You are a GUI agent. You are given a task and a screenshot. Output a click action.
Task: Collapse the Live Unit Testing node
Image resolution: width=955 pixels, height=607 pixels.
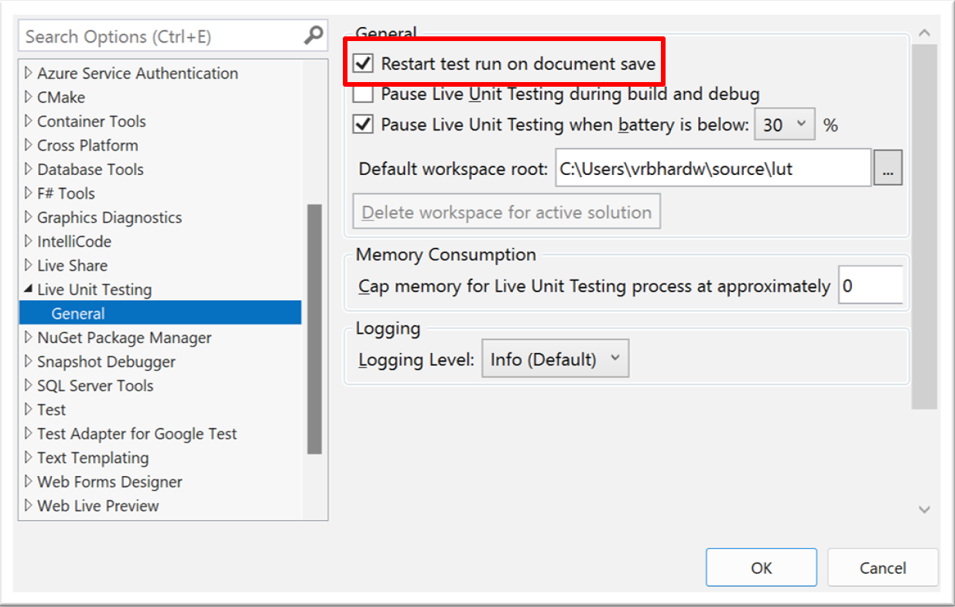28,289
